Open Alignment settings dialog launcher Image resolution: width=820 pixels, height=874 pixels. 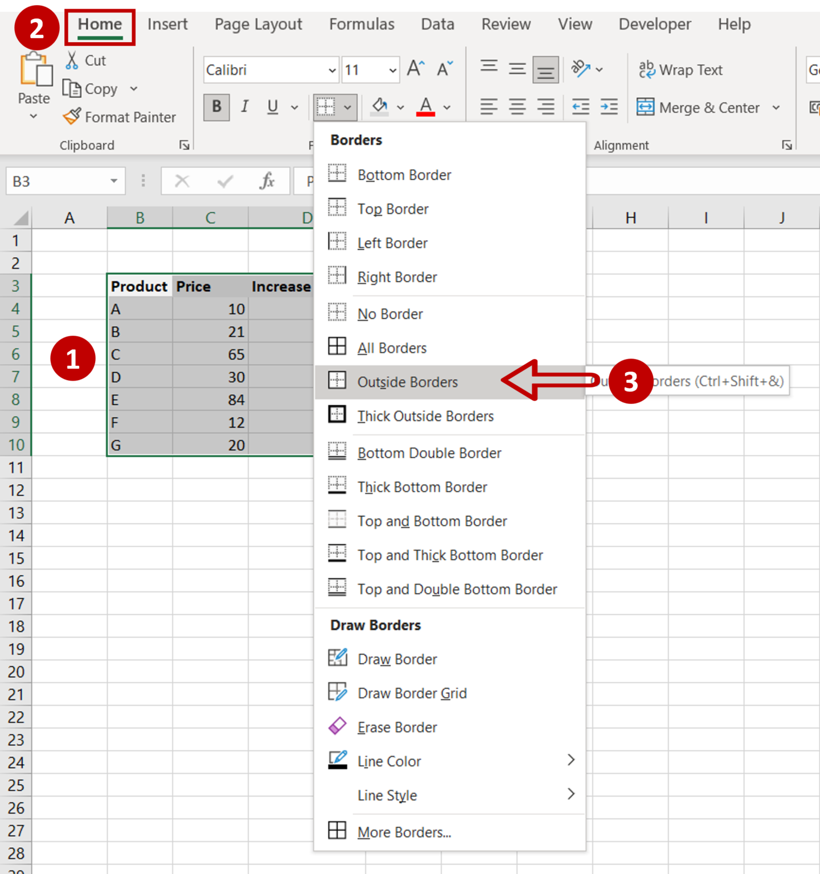point(787,145)
